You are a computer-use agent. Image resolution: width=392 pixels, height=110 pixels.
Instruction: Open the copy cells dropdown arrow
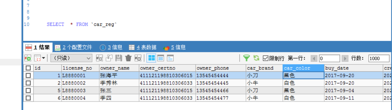pyautogui.click(x=44, y=58)
